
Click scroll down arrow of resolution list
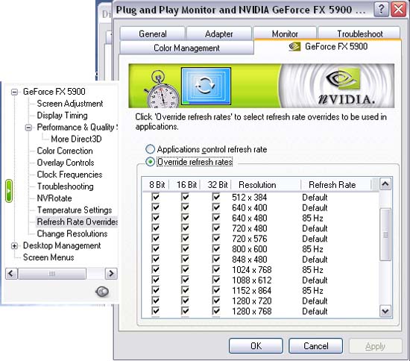point(385,311)
